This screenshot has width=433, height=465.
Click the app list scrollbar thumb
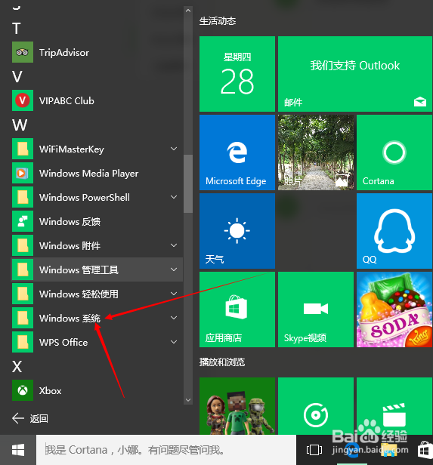pyautogui.click(x=188, y=183)
